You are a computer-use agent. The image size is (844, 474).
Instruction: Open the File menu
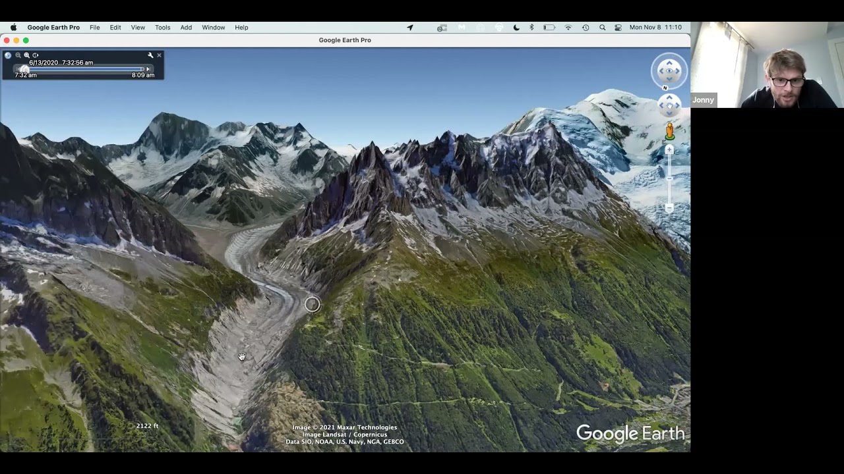[x=94, y=28]
